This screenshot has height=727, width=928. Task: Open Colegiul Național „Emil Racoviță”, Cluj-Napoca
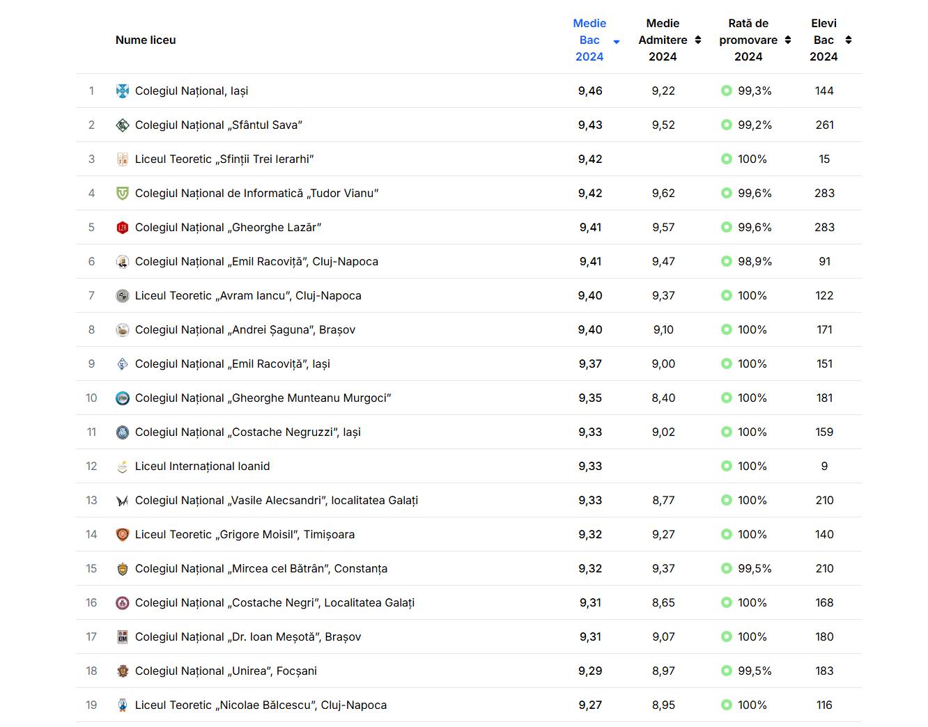coord(256,262)
